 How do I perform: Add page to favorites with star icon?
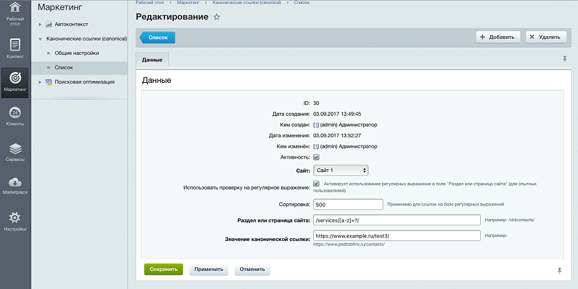coord(217,17)
